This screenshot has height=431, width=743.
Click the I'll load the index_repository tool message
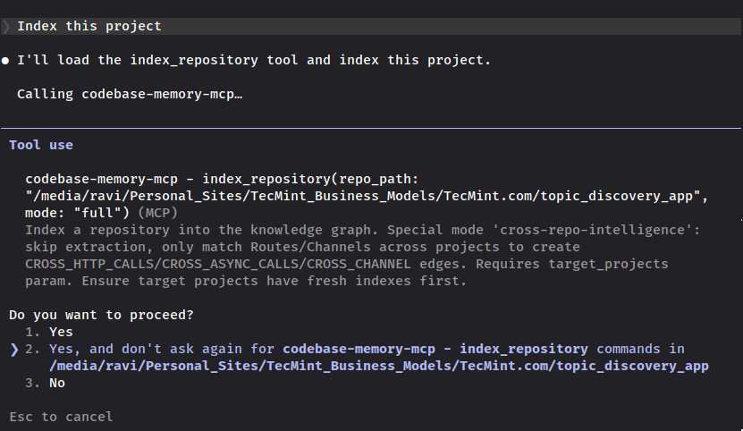(x=254, y=61)
